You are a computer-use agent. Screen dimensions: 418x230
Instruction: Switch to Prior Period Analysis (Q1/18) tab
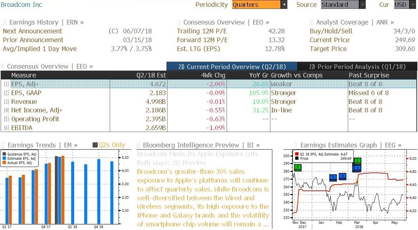tap(357, 67)
